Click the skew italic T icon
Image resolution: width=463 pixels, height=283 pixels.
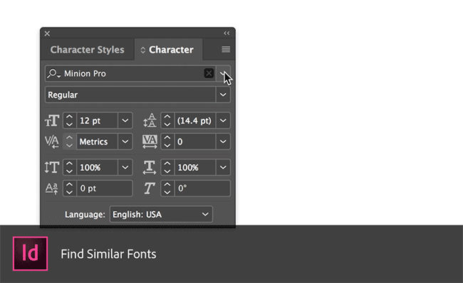(x=150, y=188)
